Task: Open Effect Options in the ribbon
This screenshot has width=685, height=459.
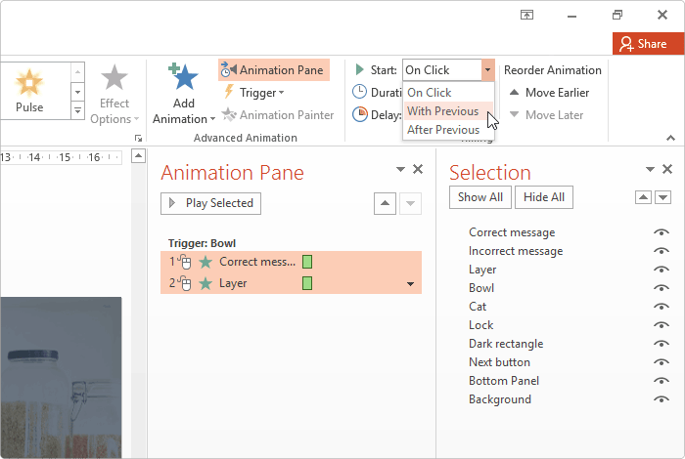Action: click(114, 96)
